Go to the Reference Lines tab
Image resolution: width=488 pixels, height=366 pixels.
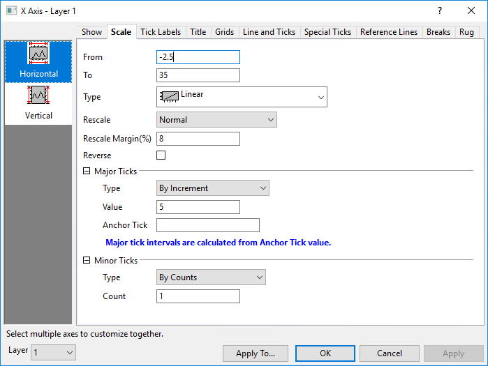coord(389,32)
